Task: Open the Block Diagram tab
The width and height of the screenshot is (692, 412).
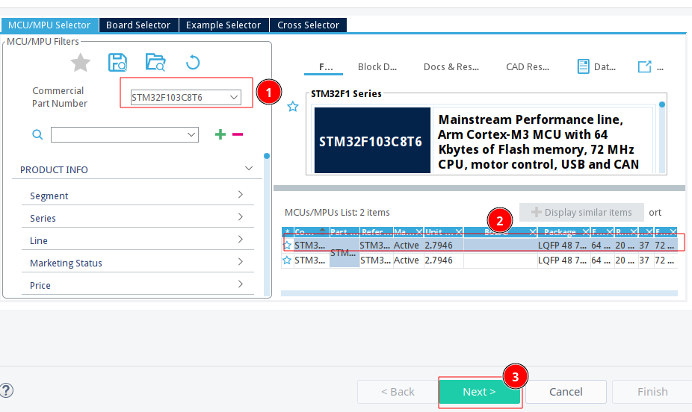Action: coord(377,67)
